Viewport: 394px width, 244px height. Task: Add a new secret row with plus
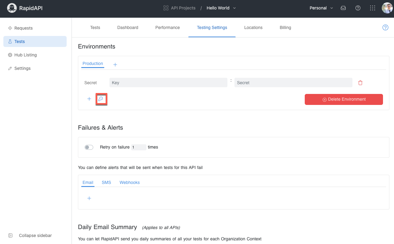[89, 99]
